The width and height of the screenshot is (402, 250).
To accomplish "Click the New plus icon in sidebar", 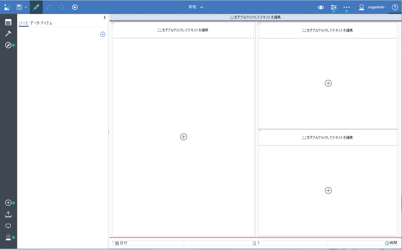I will (x=8, y=203).
